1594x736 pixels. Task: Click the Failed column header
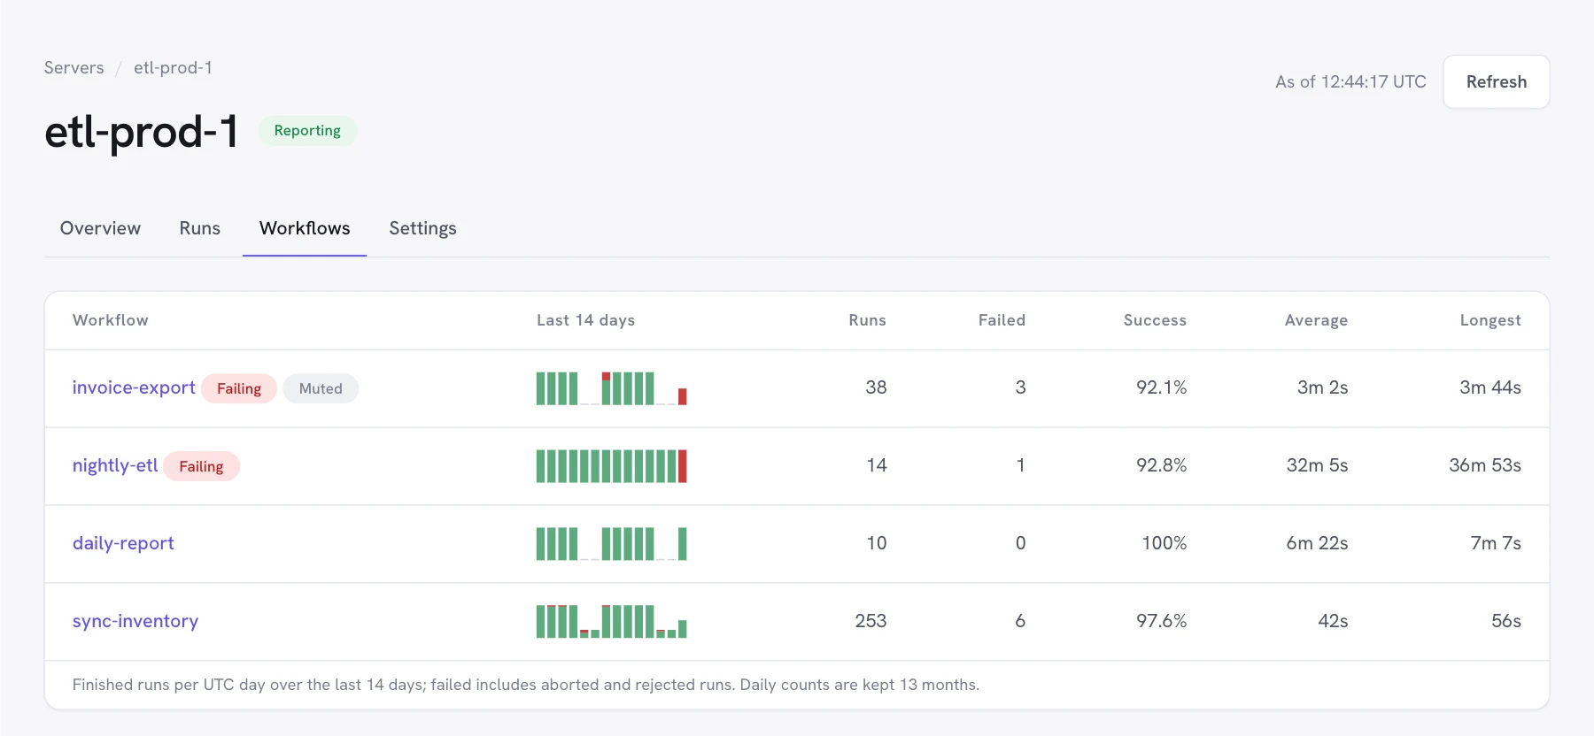(1002, 320)
